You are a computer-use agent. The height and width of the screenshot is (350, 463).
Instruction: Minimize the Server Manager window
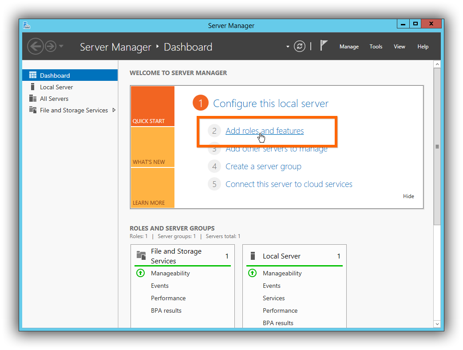(403, 24)
